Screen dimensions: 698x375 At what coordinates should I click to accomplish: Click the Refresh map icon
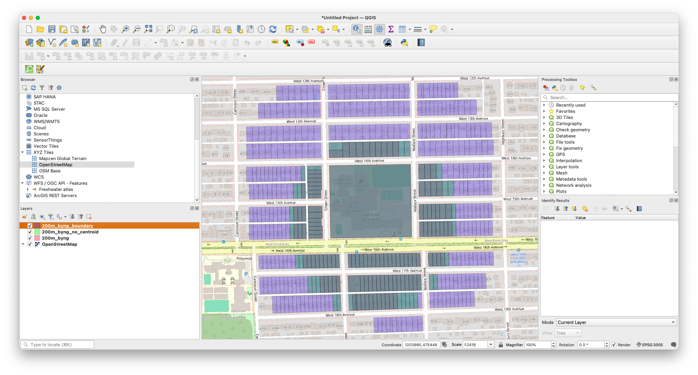point(273,29)
